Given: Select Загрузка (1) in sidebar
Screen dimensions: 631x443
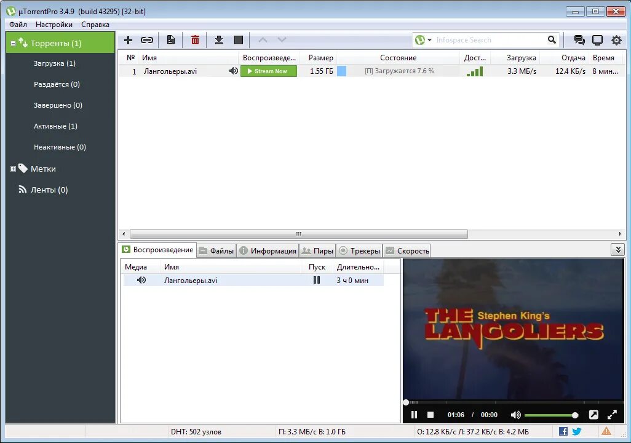Looking at the screenshot, I should tap(55, 63).
